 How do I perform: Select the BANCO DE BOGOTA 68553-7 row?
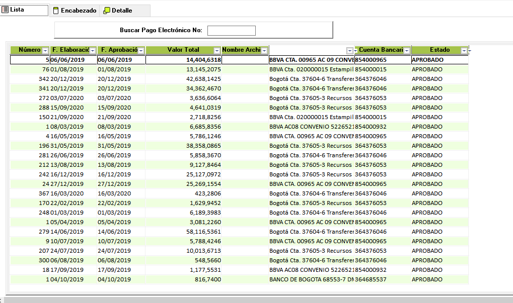[x=311, y=279]
